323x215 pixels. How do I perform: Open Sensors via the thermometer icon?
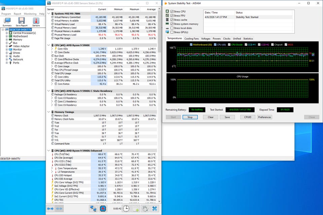click(x=36, y=22)
